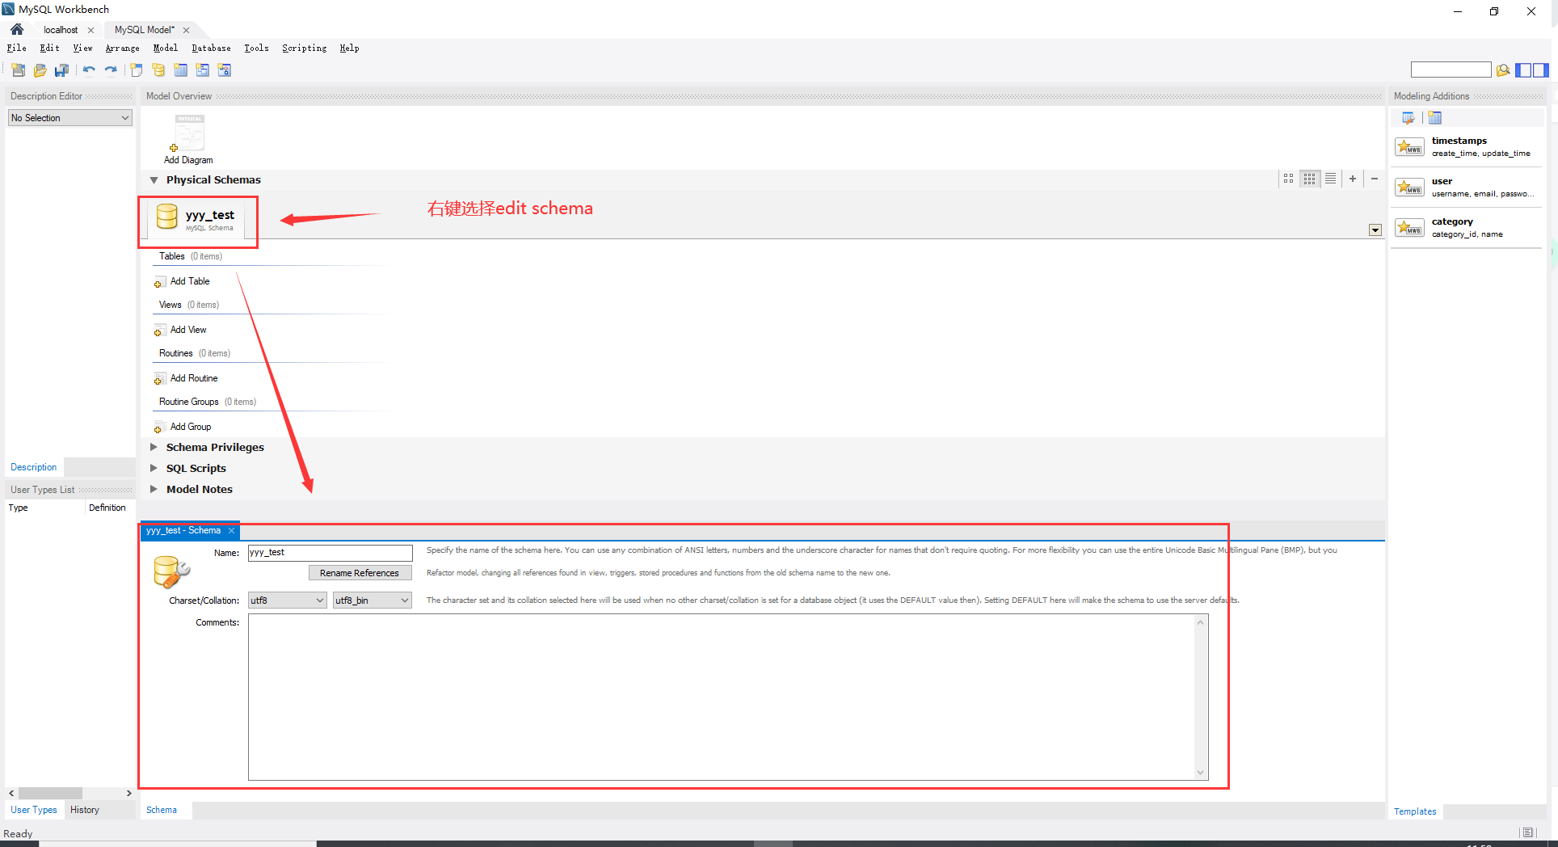Viewport: 1558px width, 847px height.
Task: Click the Templates button at bottom right
Action: [1415, 811]
